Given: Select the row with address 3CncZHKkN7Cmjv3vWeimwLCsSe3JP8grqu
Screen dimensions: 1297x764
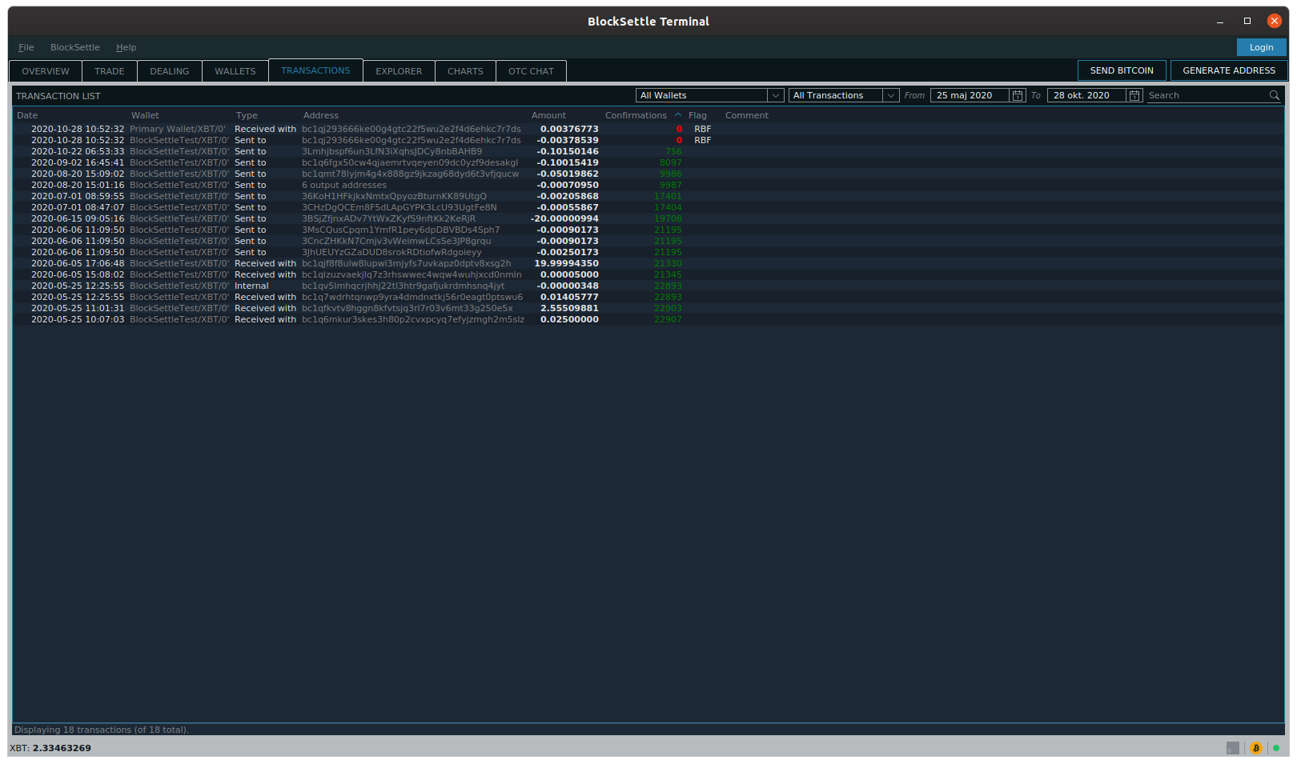Looking at the screenshot, I should 648,241.
